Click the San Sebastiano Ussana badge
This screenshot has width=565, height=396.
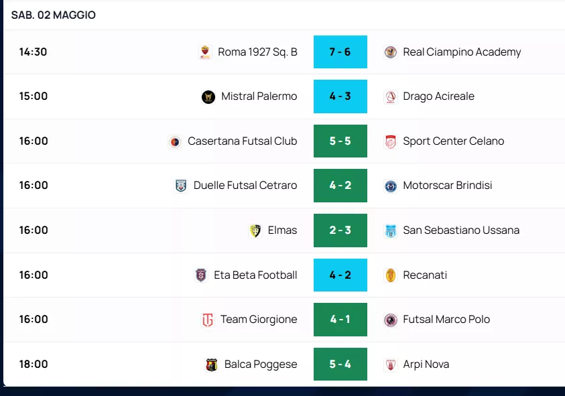coord(391,230)
